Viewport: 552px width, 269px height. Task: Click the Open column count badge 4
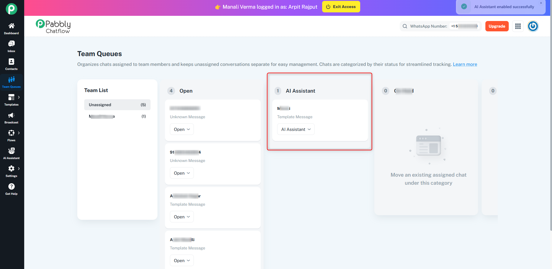(x=171, y=91)
